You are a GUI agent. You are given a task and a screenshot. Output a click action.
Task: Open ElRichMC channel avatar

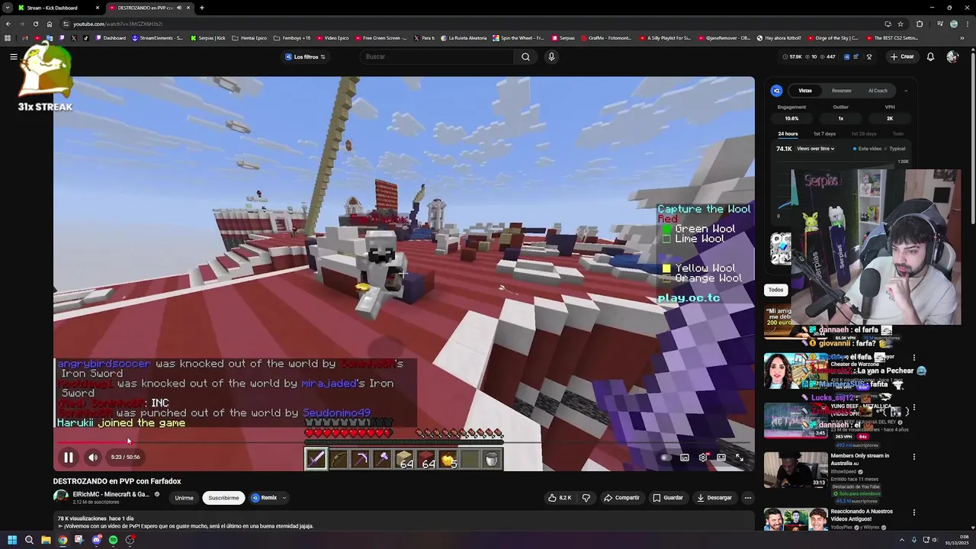[x=60, y=497]
